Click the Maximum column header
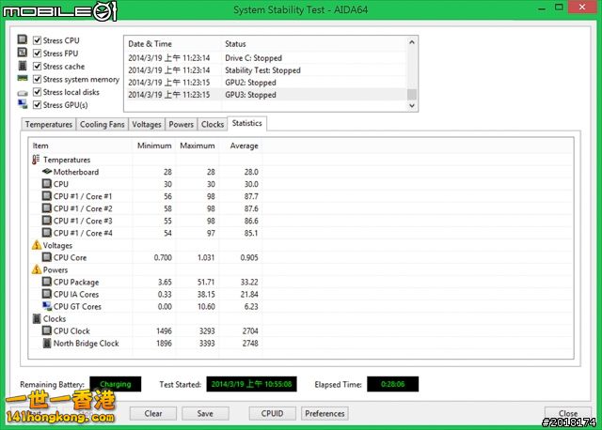The width and height of the screenshot is (602, 430). pos(198,146)
